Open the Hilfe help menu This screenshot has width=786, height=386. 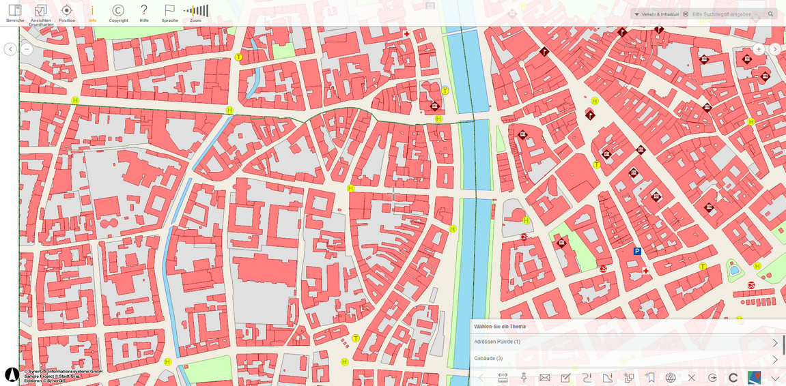click(144, 14)
